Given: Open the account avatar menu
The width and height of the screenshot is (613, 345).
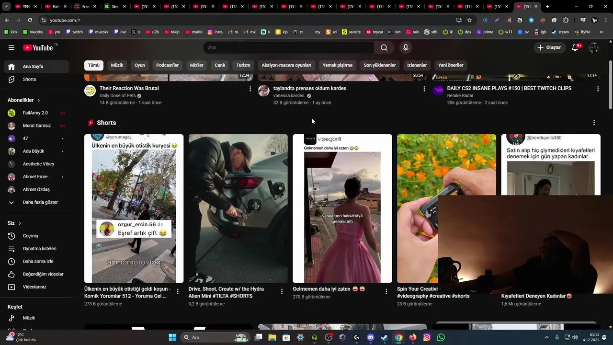Looking at the screenshot, I should 594,47.
